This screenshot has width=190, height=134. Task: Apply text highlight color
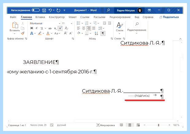click(x=40, y=33)
